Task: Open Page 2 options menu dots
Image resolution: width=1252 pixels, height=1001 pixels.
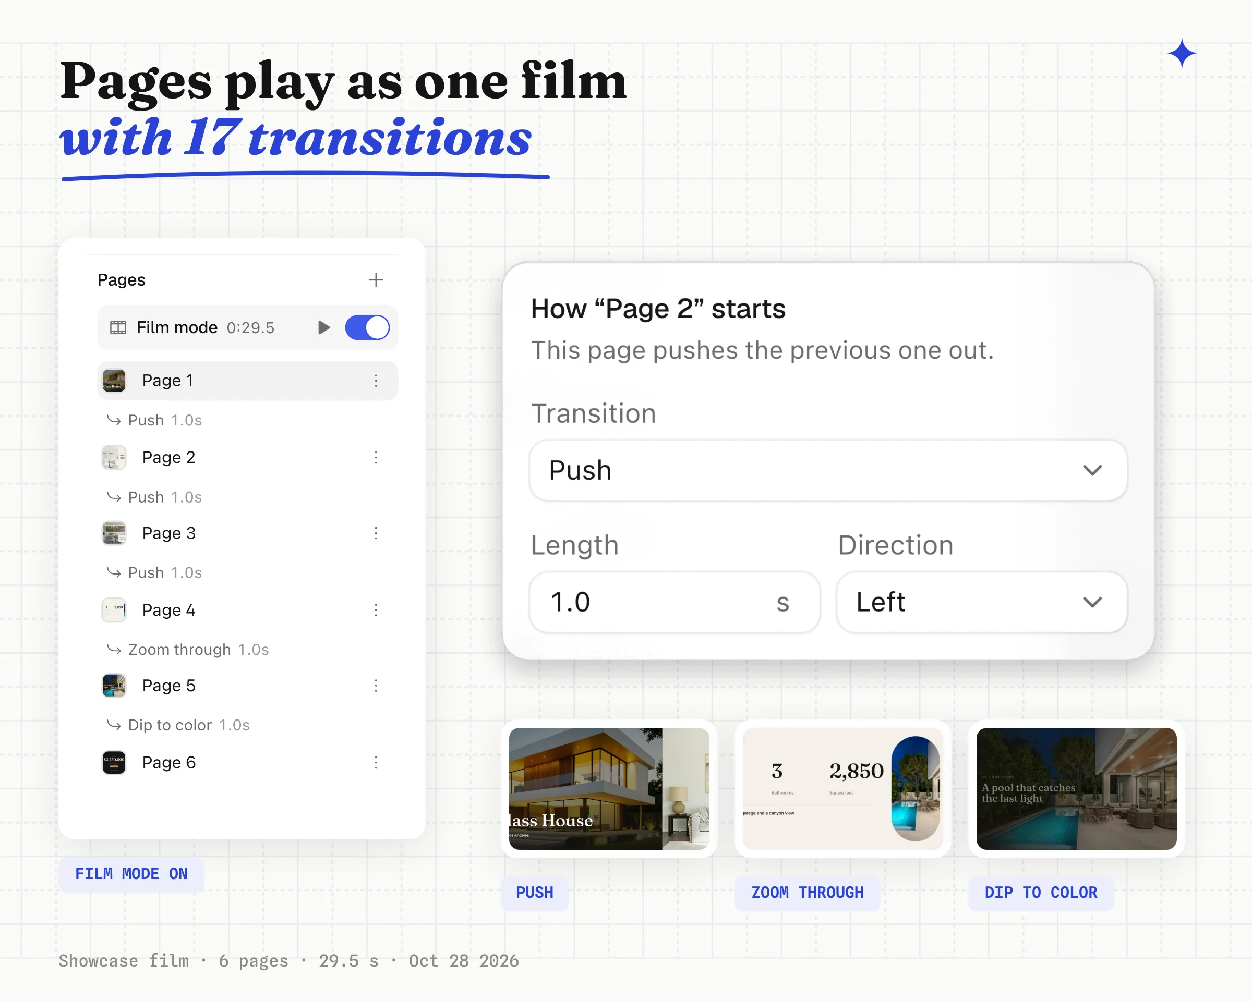Action: 376,457
